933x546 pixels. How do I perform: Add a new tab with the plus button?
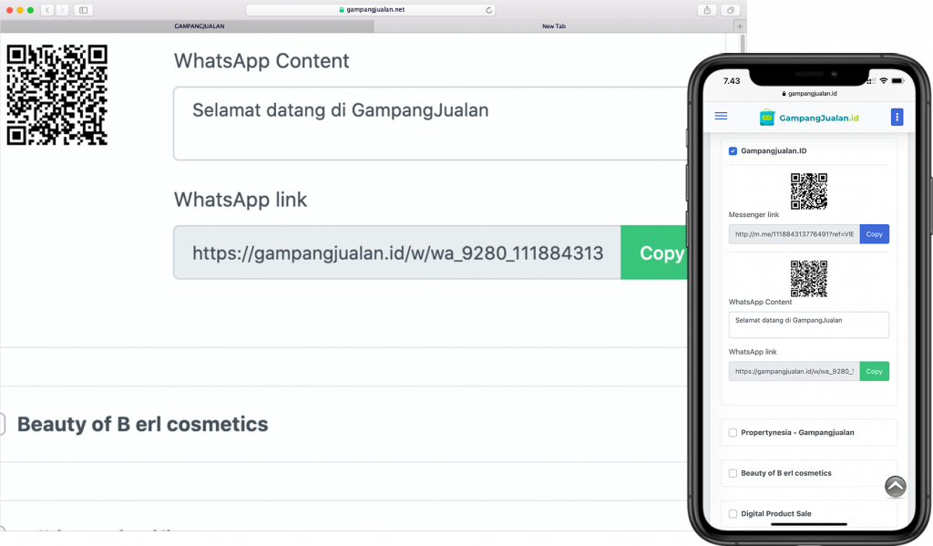click(739, 26)
